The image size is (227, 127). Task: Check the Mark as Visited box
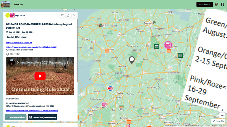pos(7,117)
